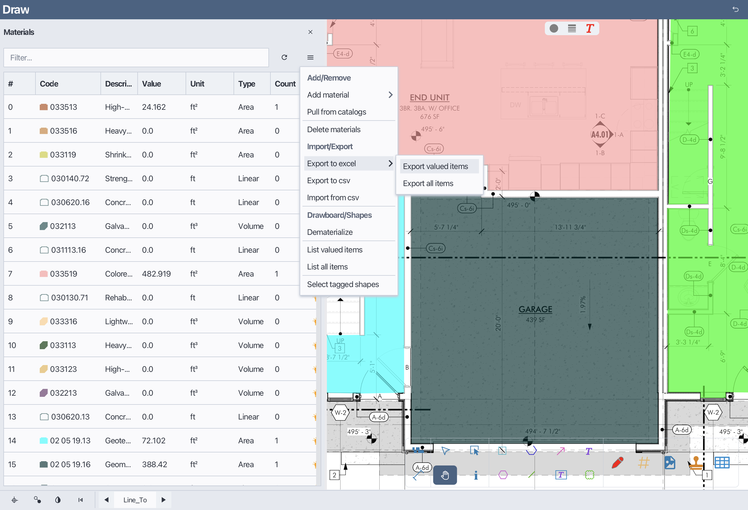Click the stamp tool icon

[695, 464]
